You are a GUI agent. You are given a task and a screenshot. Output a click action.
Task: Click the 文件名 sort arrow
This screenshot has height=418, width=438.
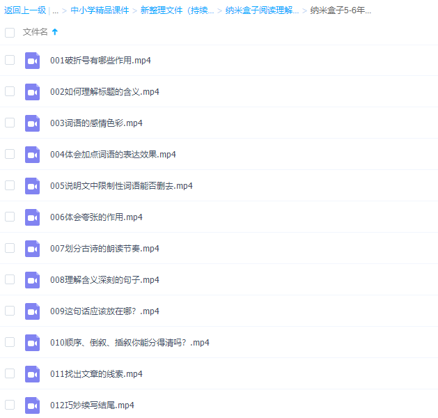pos(55,32)
